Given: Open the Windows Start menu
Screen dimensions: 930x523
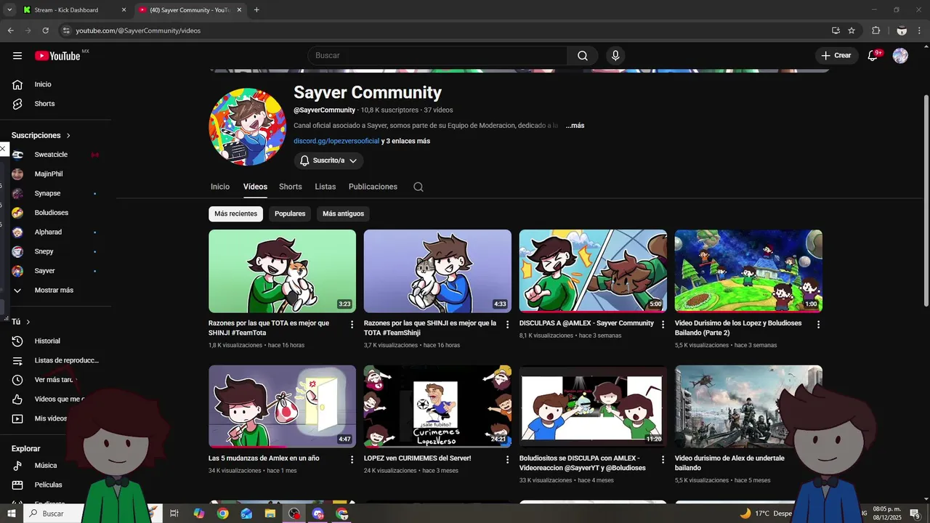Looking at the screenshot, I should [12, 514].
